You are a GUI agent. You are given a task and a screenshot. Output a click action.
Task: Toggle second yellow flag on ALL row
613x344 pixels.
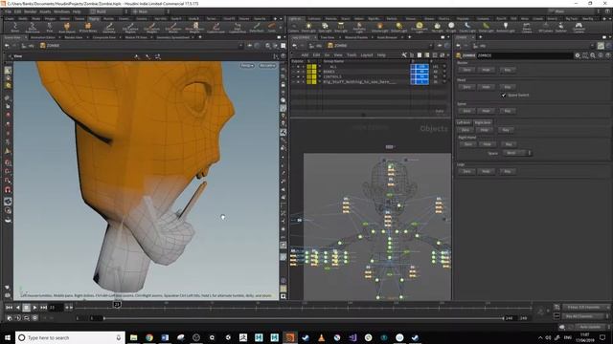[x=314, y=67]
